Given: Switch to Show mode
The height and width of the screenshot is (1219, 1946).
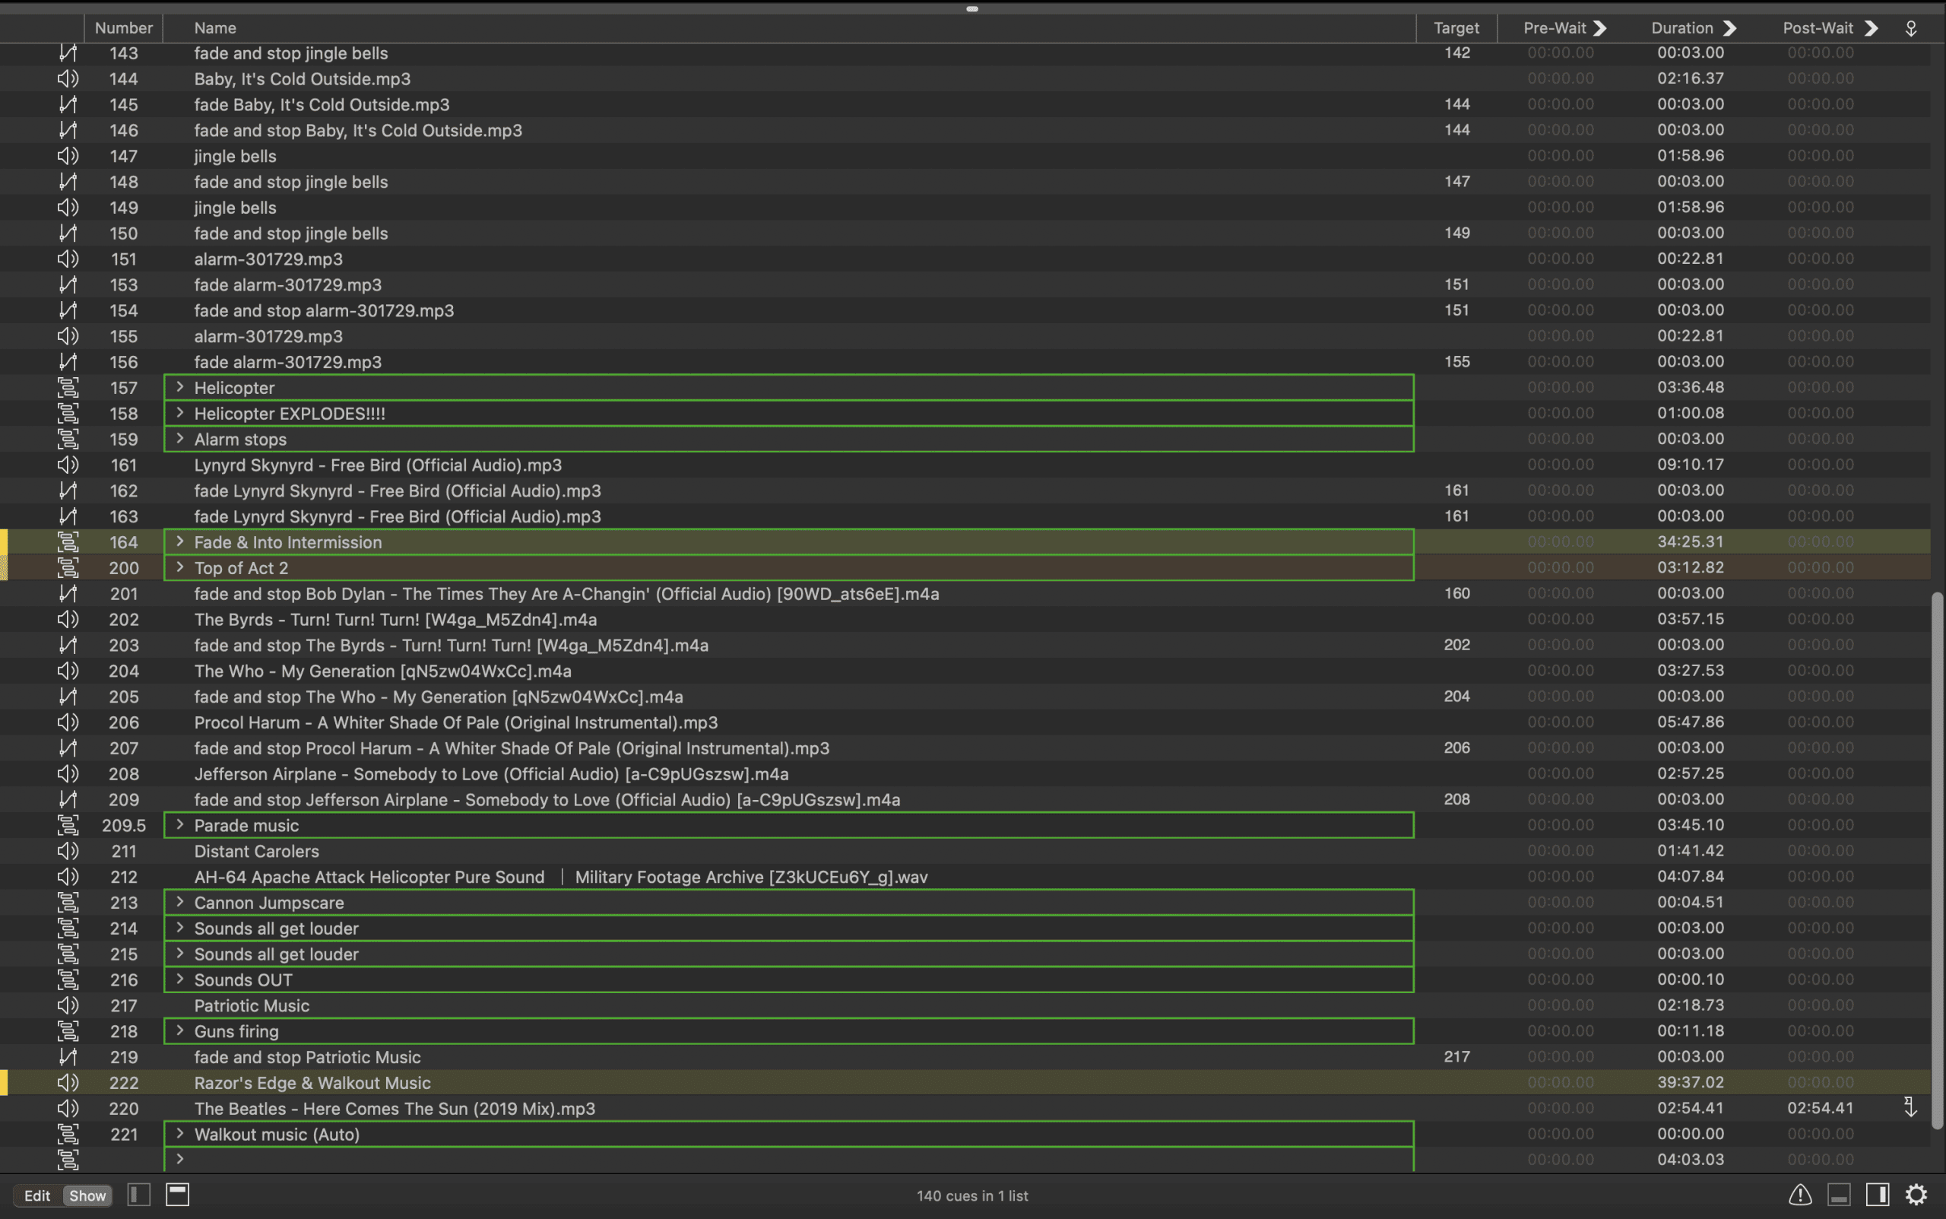Looking at the screenshot, I should pyautogui.click(x=87, y=1195).
